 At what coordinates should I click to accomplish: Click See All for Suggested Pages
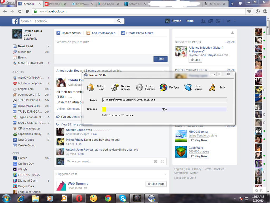[x=230, y=42]
